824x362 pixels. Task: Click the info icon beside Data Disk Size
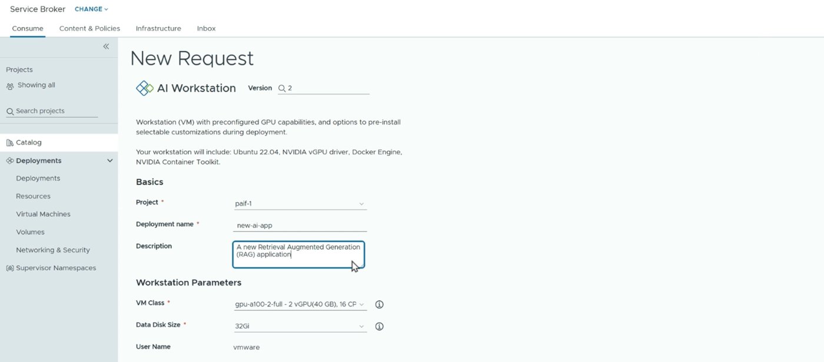(379, 326)
